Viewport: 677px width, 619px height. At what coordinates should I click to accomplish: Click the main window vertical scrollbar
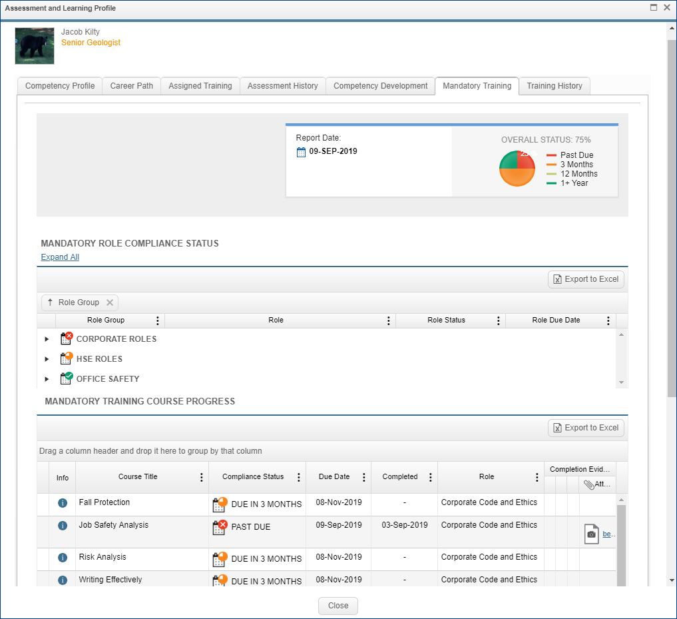pyautogui.click(x=672, y=219)
